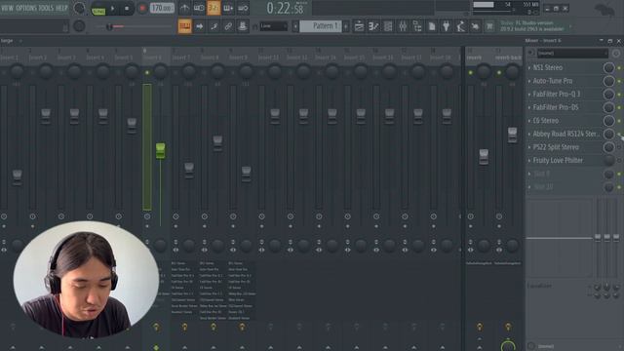This screenshot has height=351, width=624.
Task: Open the TOOLS menu
Action: 46,8
